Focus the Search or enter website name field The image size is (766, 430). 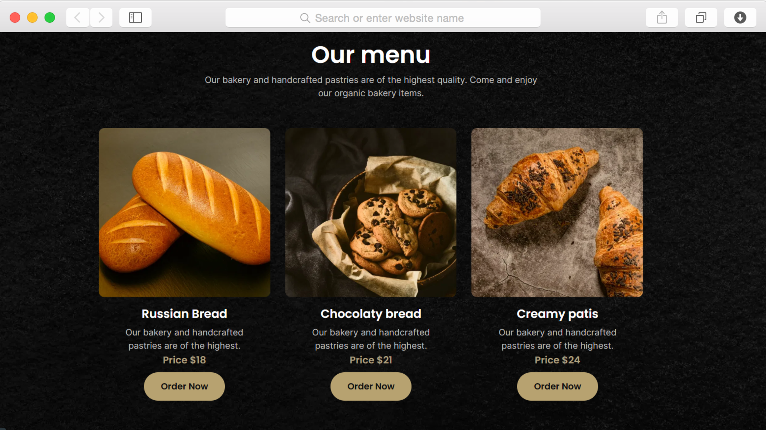click(x=383, y=18)
